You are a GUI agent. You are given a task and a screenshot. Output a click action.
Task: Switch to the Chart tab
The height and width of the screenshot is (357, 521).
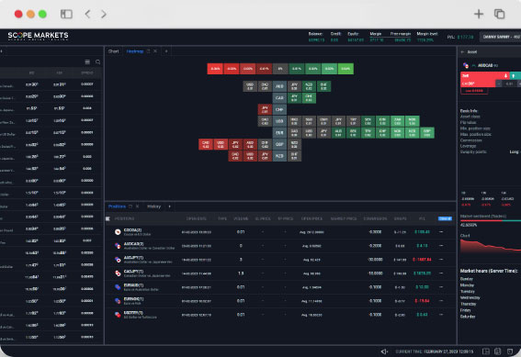113,51
